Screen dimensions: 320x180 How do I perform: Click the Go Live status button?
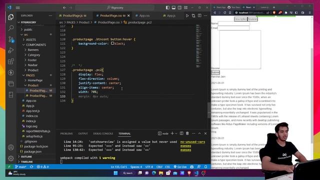point(180,166)
